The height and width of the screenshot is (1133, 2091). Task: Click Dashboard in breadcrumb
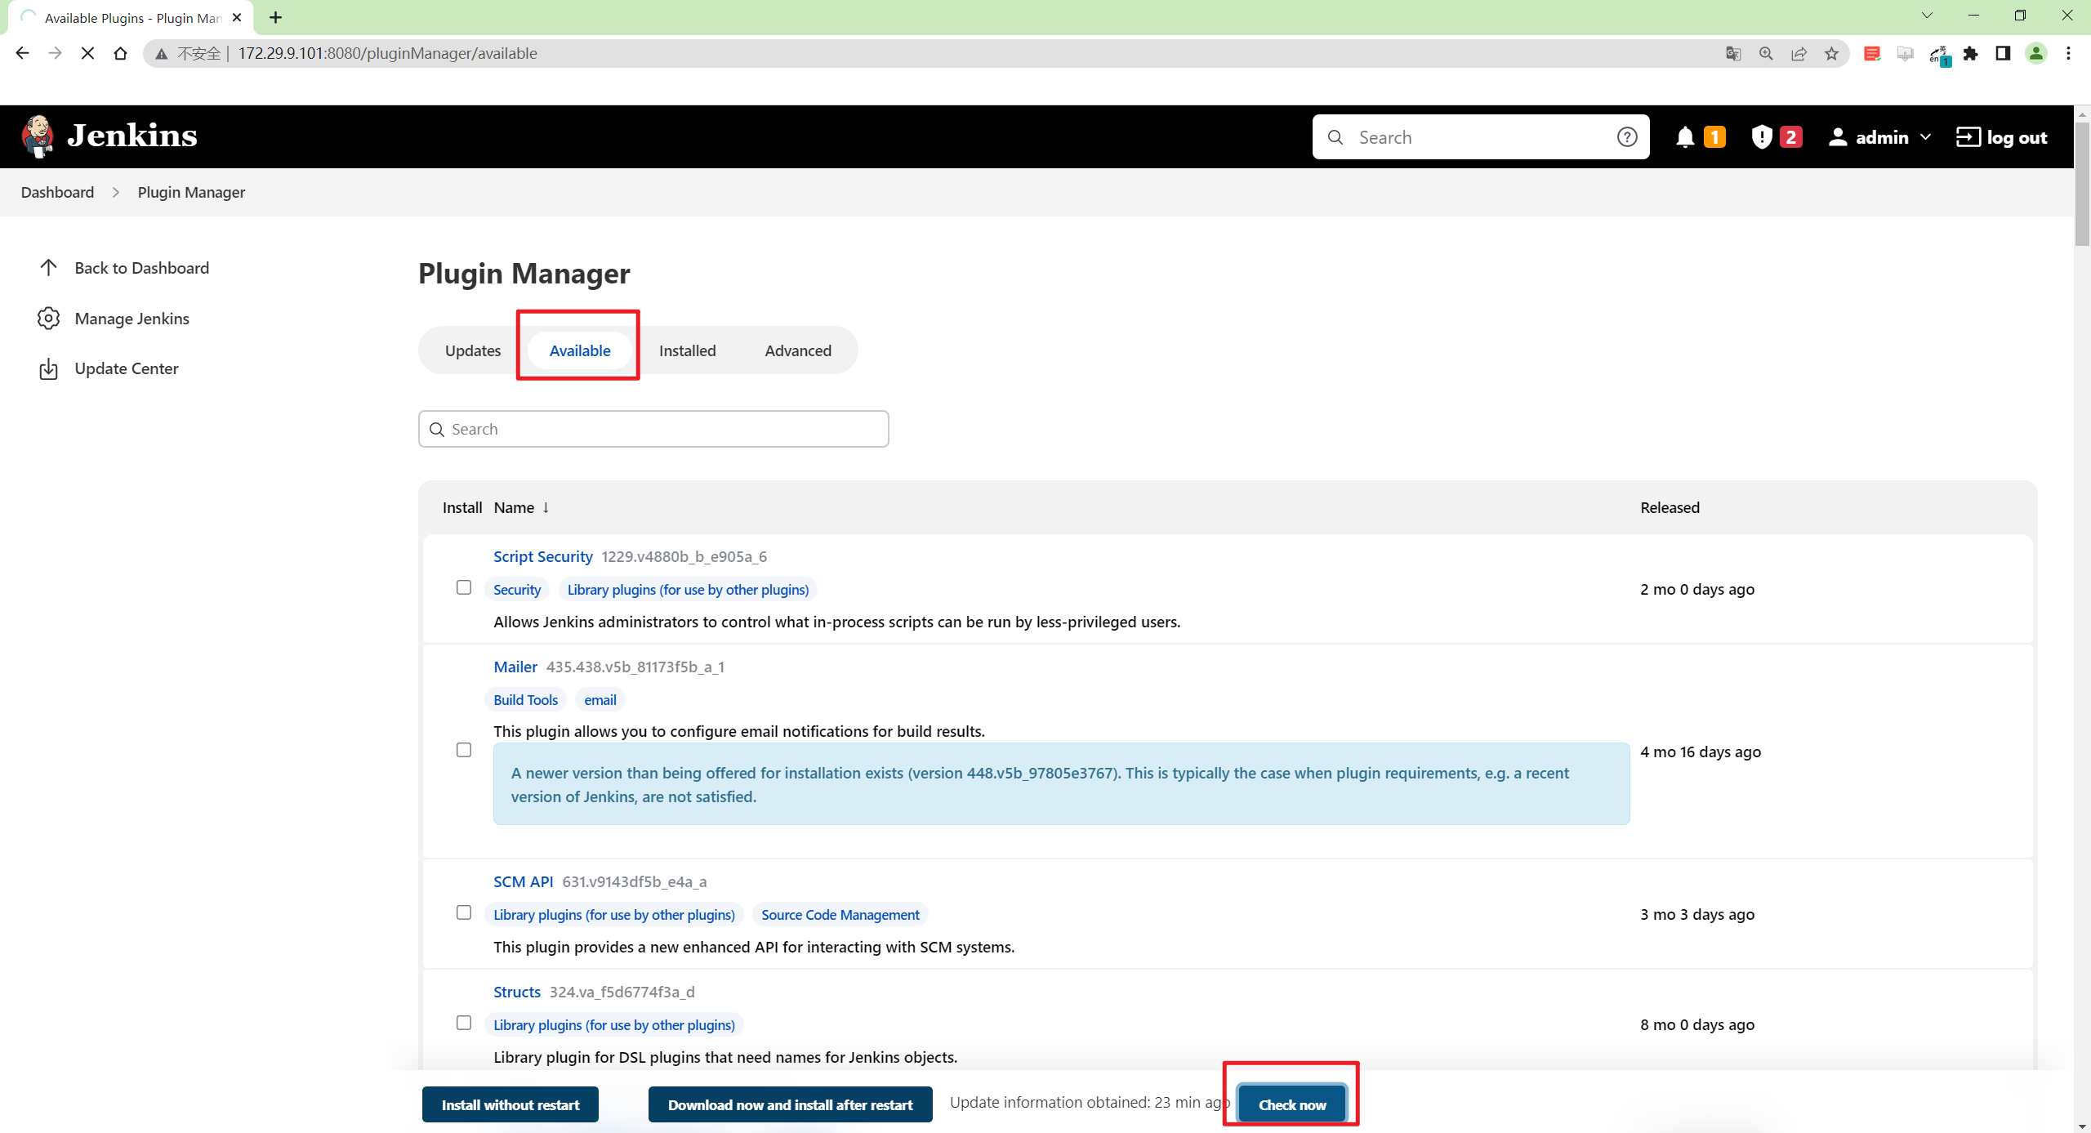pyautogui.click(x=57, y=192)
